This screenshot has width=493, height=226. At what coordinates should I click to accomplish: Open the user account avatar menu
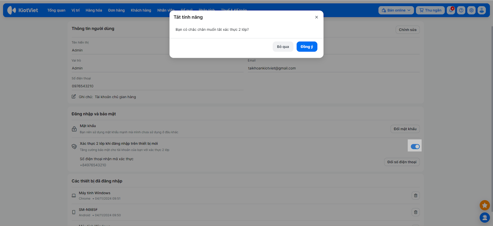(482, 10)
